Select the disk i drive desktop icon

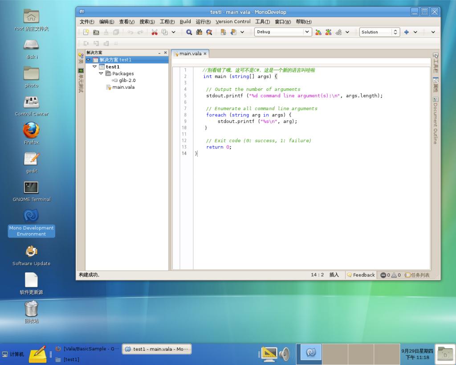coord(32,49)
